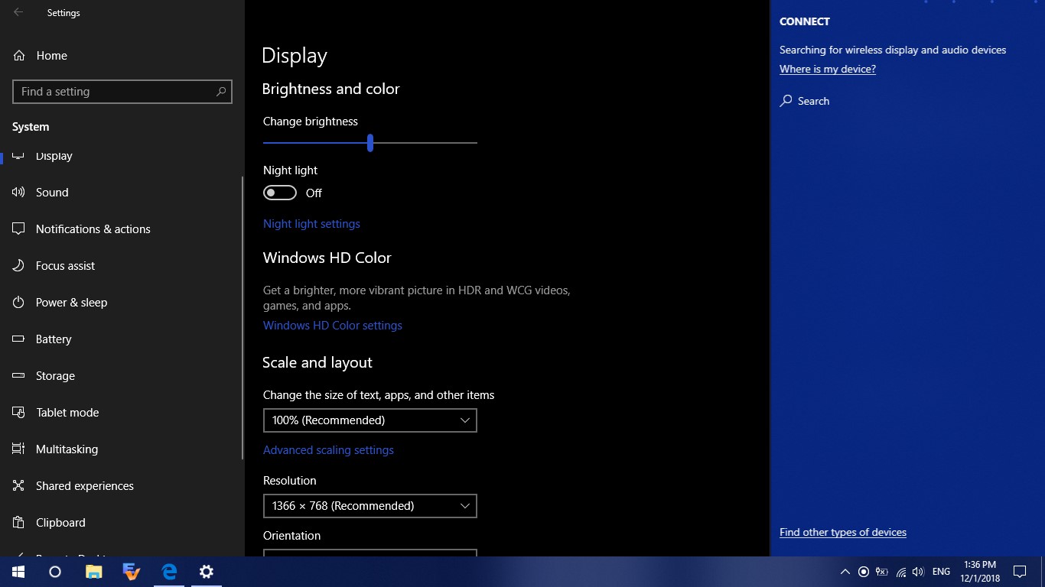Open File Explorer from taskbar
1045x587 pixels.
point(93,572)
